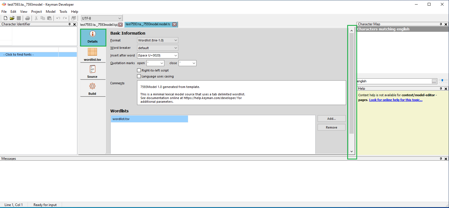Image resolution: width=449 pixels, height=208 pixels.
Task: Paste from the clipboard in the toolbar
Action: tap(49, 18)
